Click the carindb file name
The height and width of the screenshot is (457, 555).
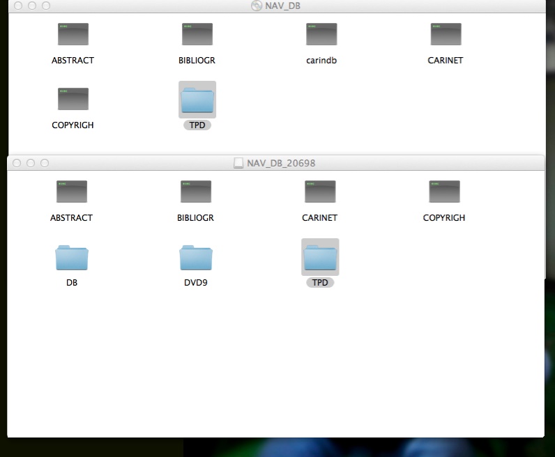[x=321, y=61]
